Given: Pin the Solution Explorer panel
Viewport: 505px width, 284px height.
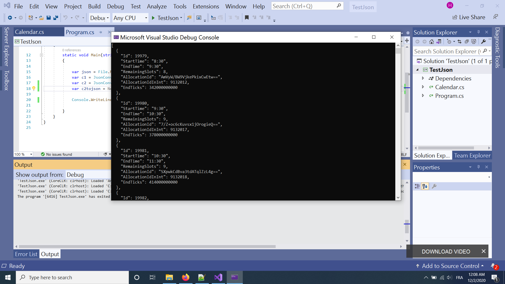Looking at the screenshot, I should pyautogui.click(x=478, y=32).
